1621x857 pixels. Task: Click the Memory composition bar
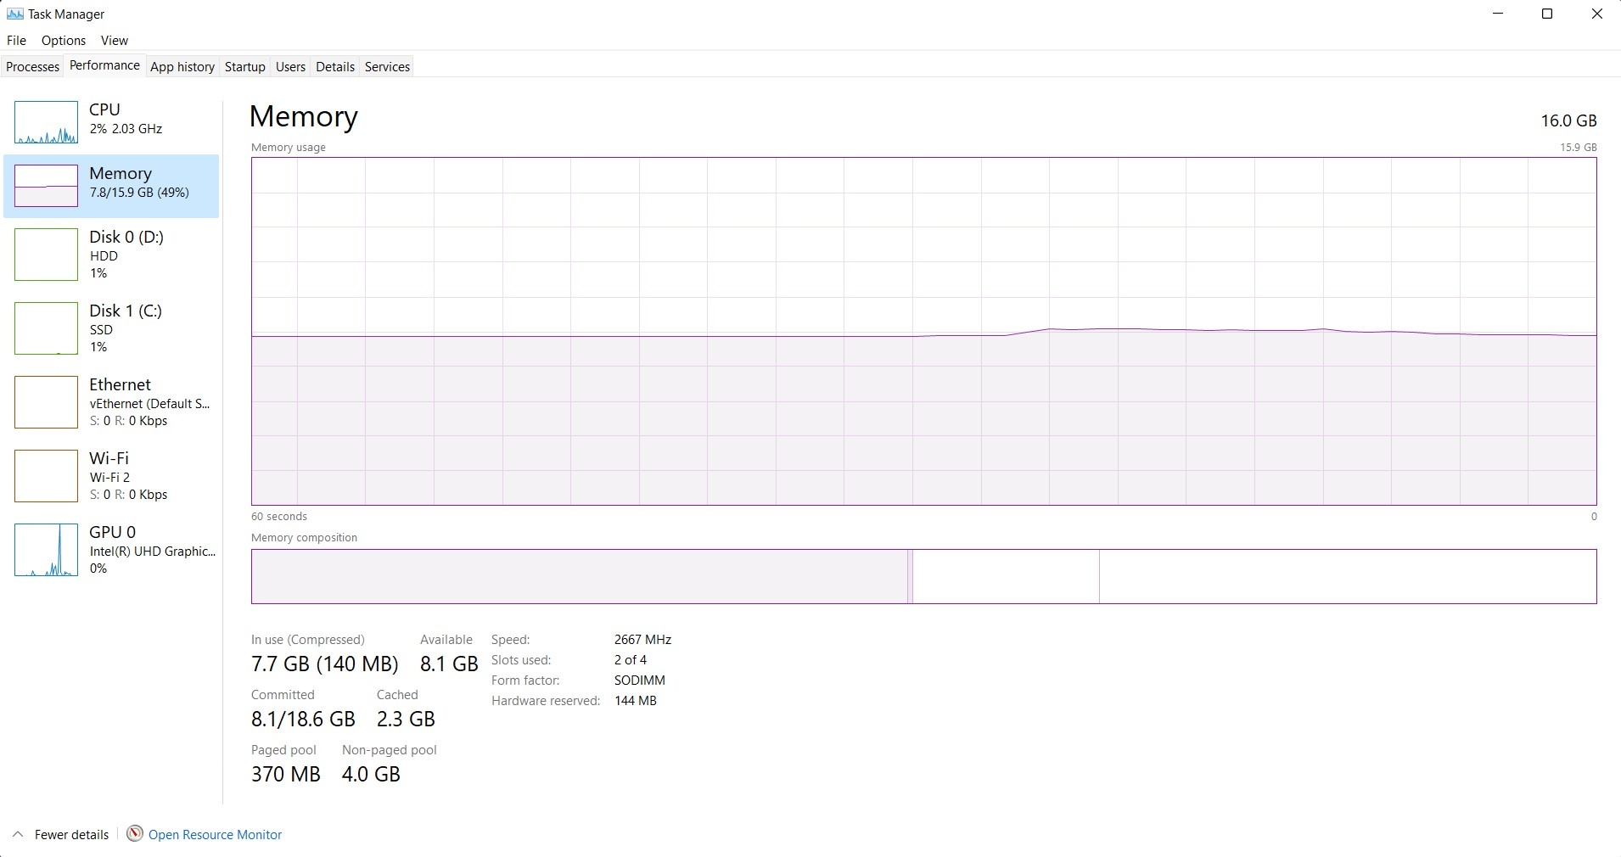click(x=923, y=577)
